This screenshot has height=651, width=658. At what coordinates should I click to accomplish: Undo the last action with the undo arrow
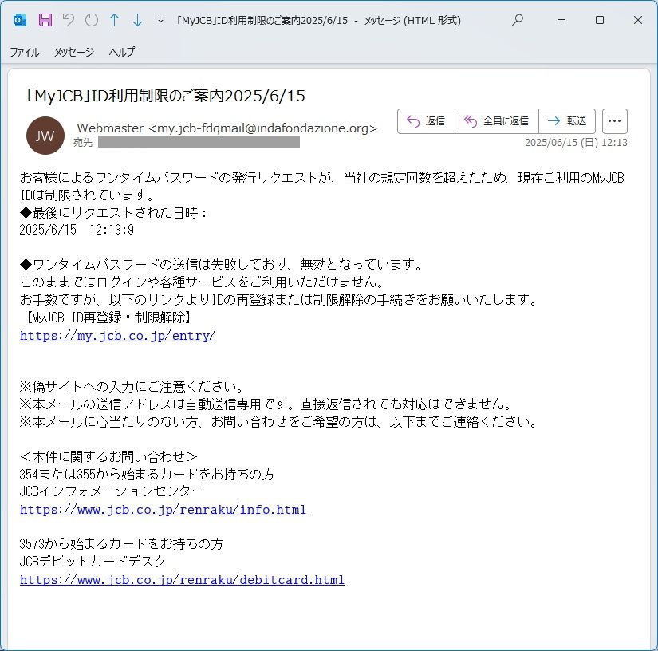(69, 20)
